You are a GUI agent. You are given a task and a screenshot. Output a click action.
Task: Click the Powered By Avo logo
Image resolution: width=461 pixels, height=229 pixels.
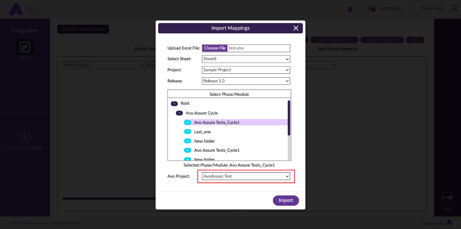[449, 223]
